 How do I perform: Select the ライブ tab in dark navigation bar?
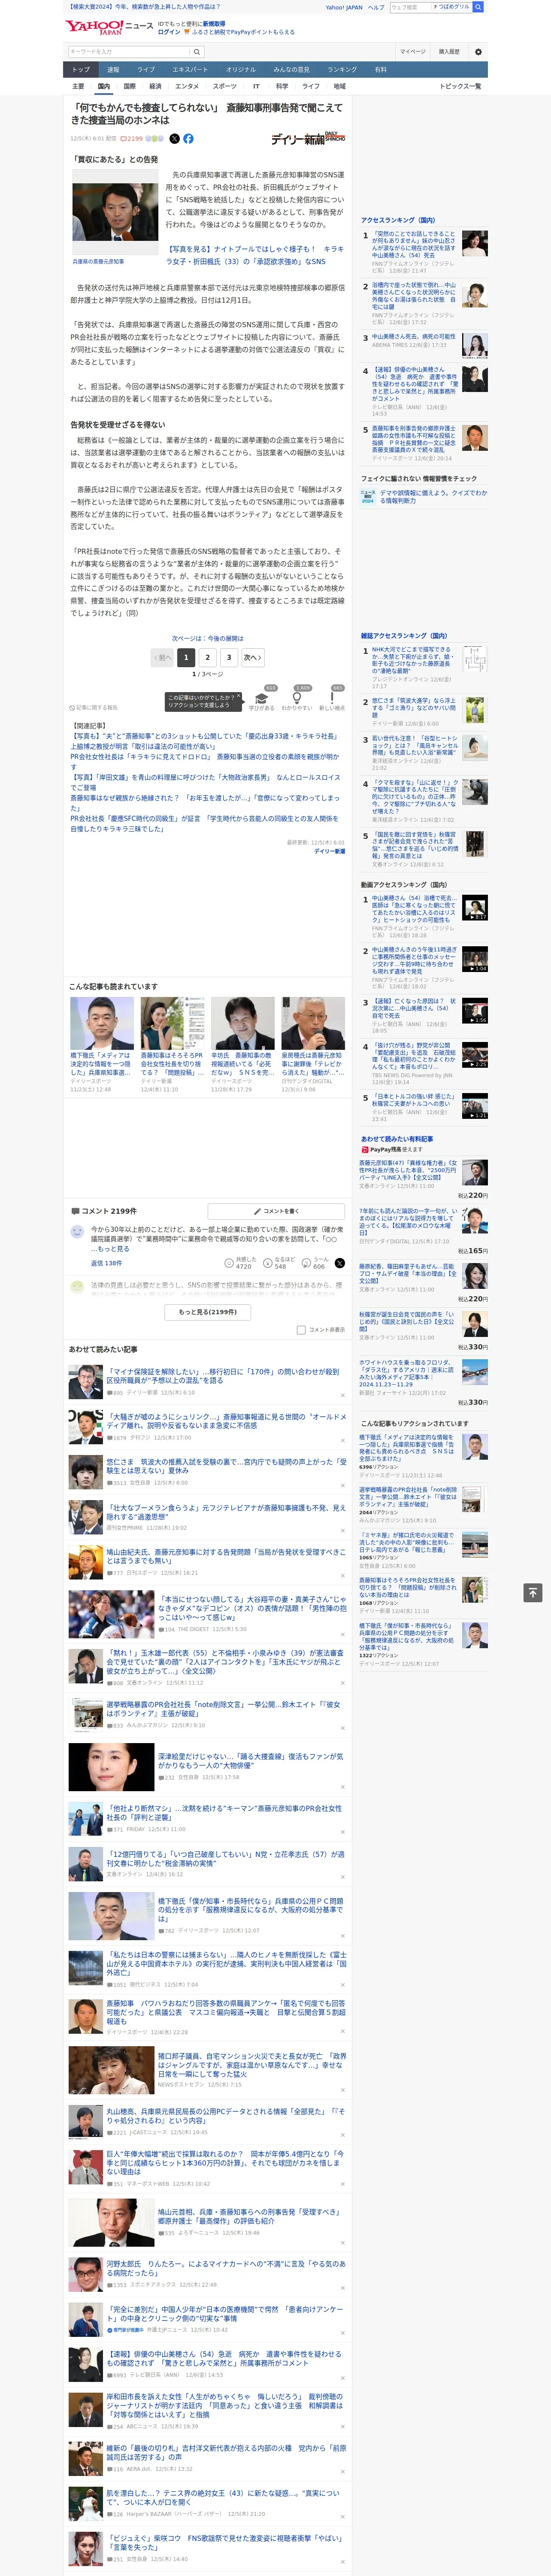[x=146, y=70]
